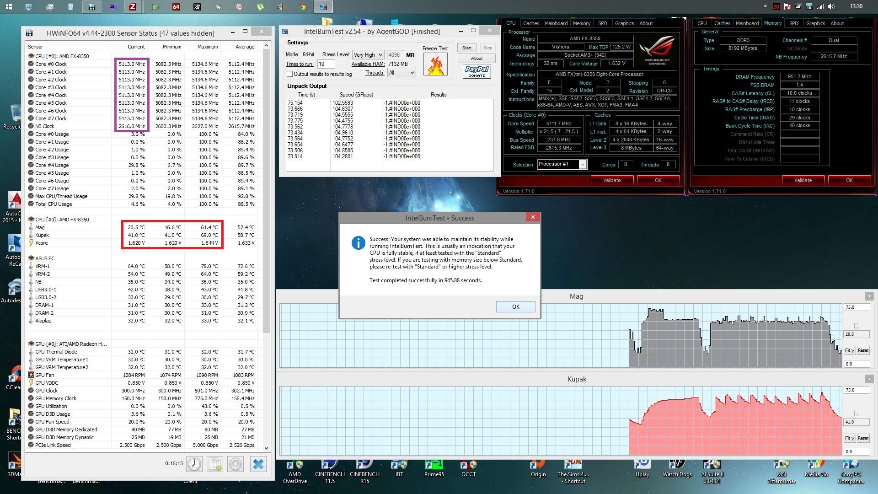Open the red 64 (AIDA64) taskbar icon
This screenshot has width=878, height=494.
click(x=176, y=6)
